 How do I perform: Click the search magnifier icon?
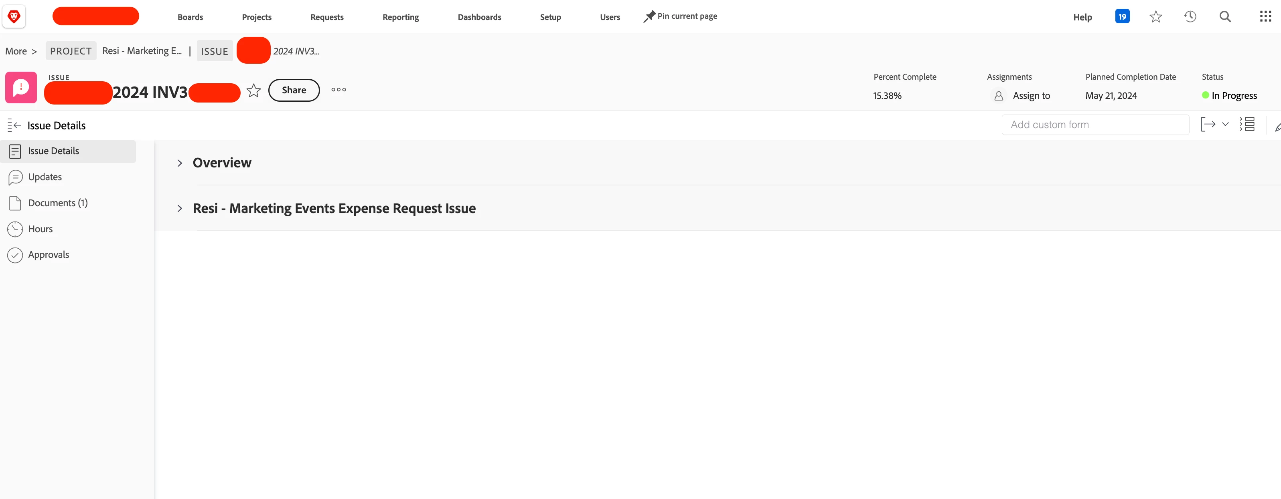click(x=1225, y=17)
